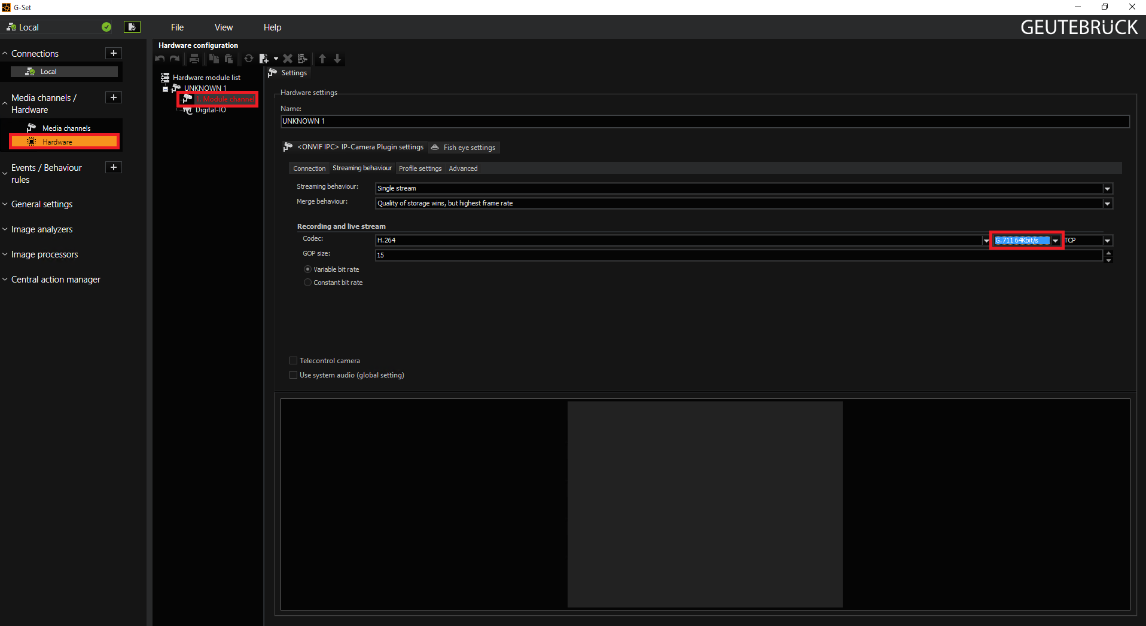Screen dimensions: 1146x626
Task: Click the undo icon in hardware toolbar
Action: click(160, 59)
